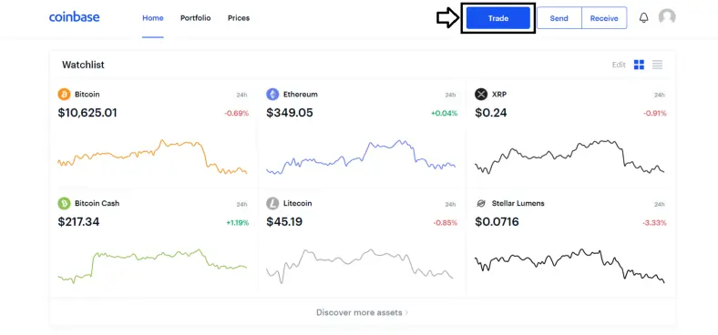Switch watchlist to list view
The width and height of the screenshot is (718, 335).
click(657, 65)
